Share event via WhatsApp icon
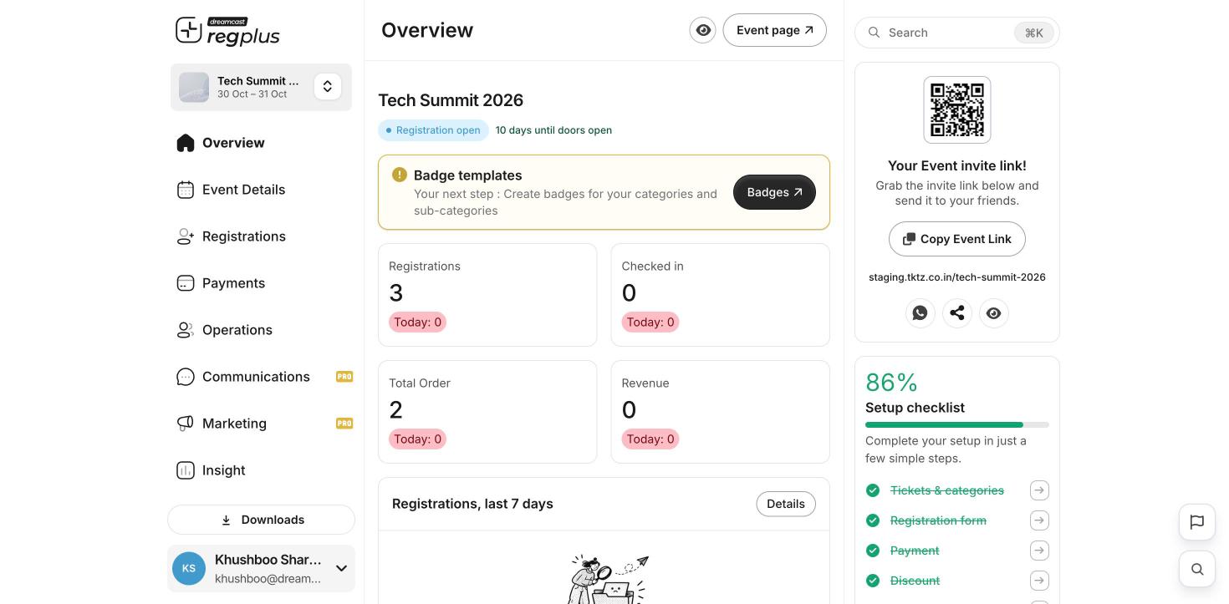The width and height of the screenshot is (1229, 604). point(920,313)
